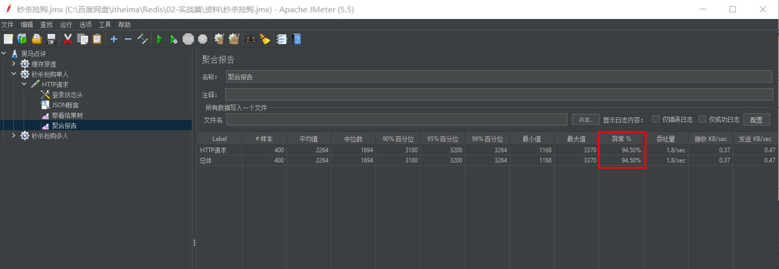
Task: Open Help with question mark icon
Action: point(296,39)
